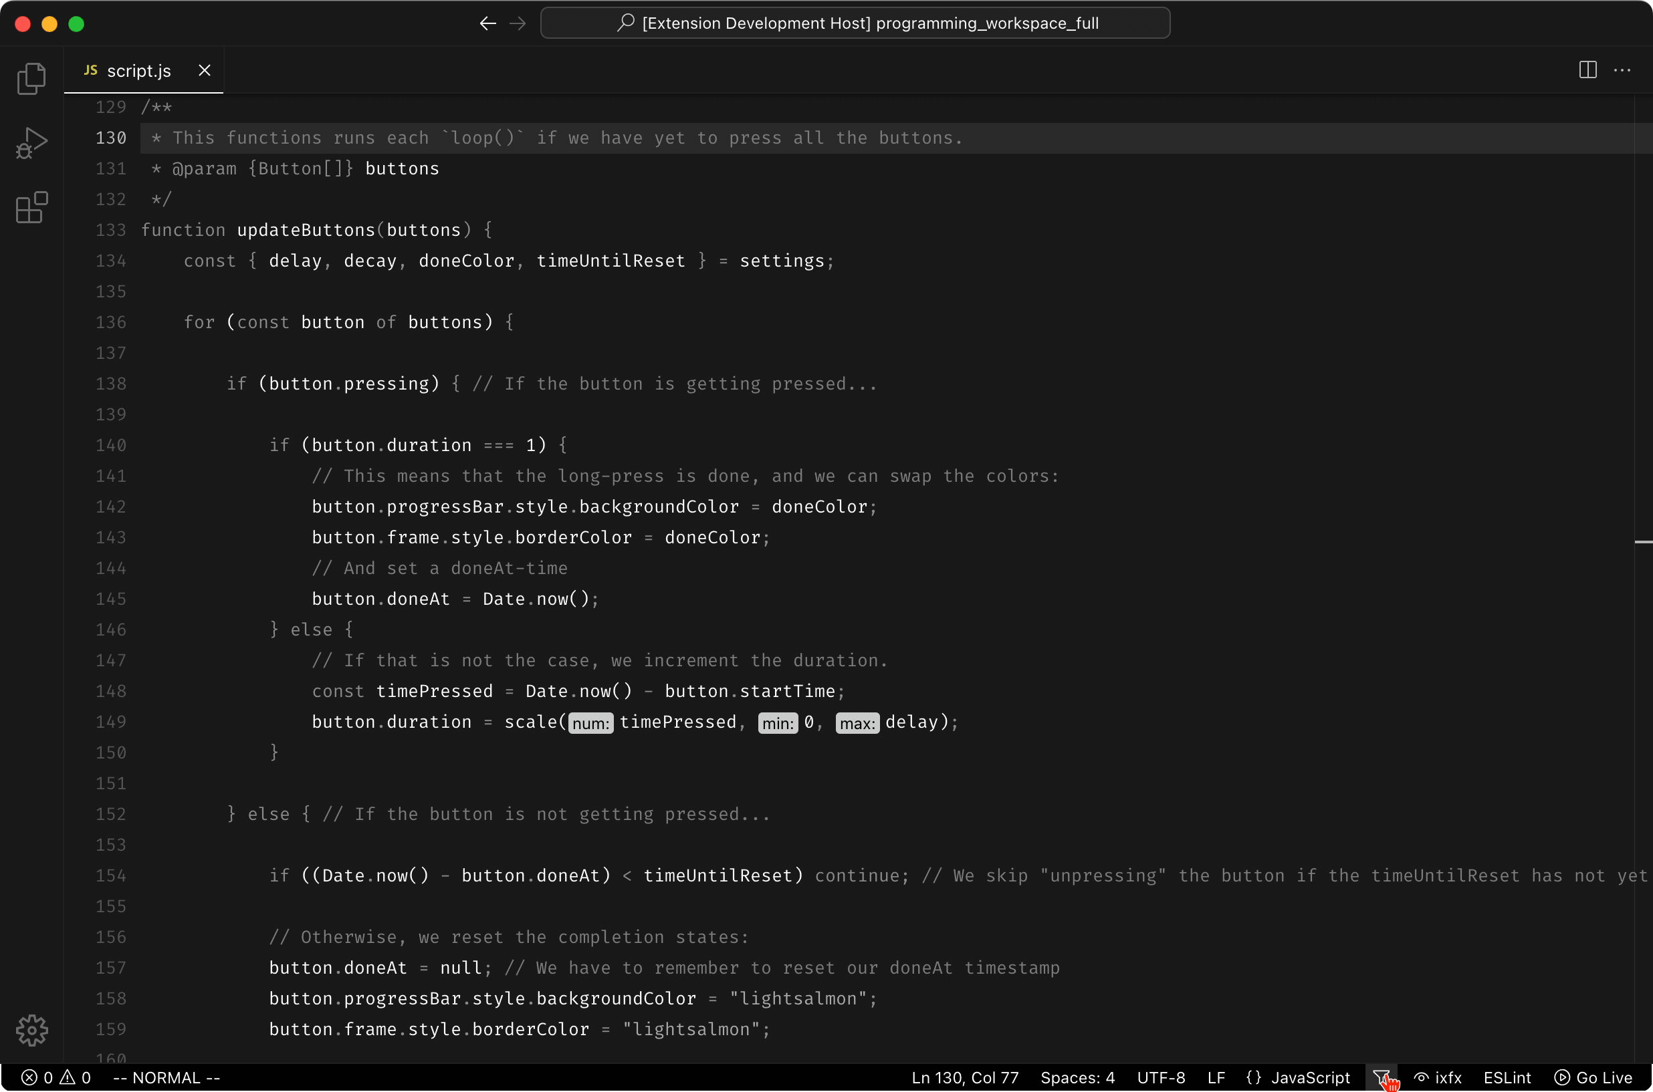Open Run and Debug view

[x=31, y=143]
